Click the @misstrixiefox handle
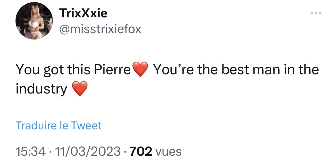 [x=100, y=29]
